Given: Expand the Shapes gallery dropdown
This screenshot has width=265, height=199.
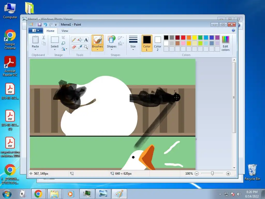Looking at the screenshot, I should 112,49.
